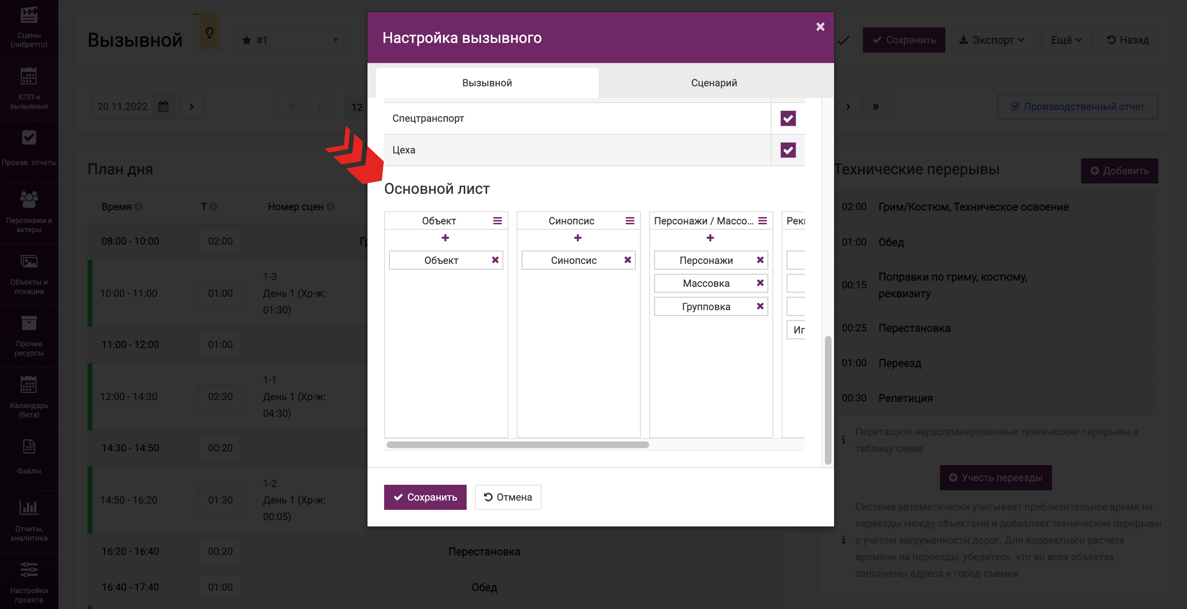
Task: Uncheck the Цеха checkbox
Action: click(x=788, y=150)
